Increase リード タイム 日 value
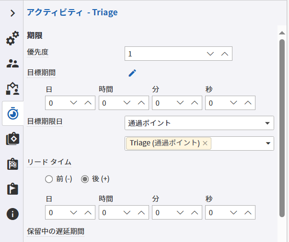The image size is (289, 242). coord(88,212)
